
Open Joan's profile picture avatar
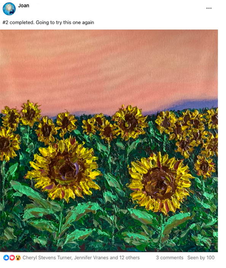[x=9, y=9]
